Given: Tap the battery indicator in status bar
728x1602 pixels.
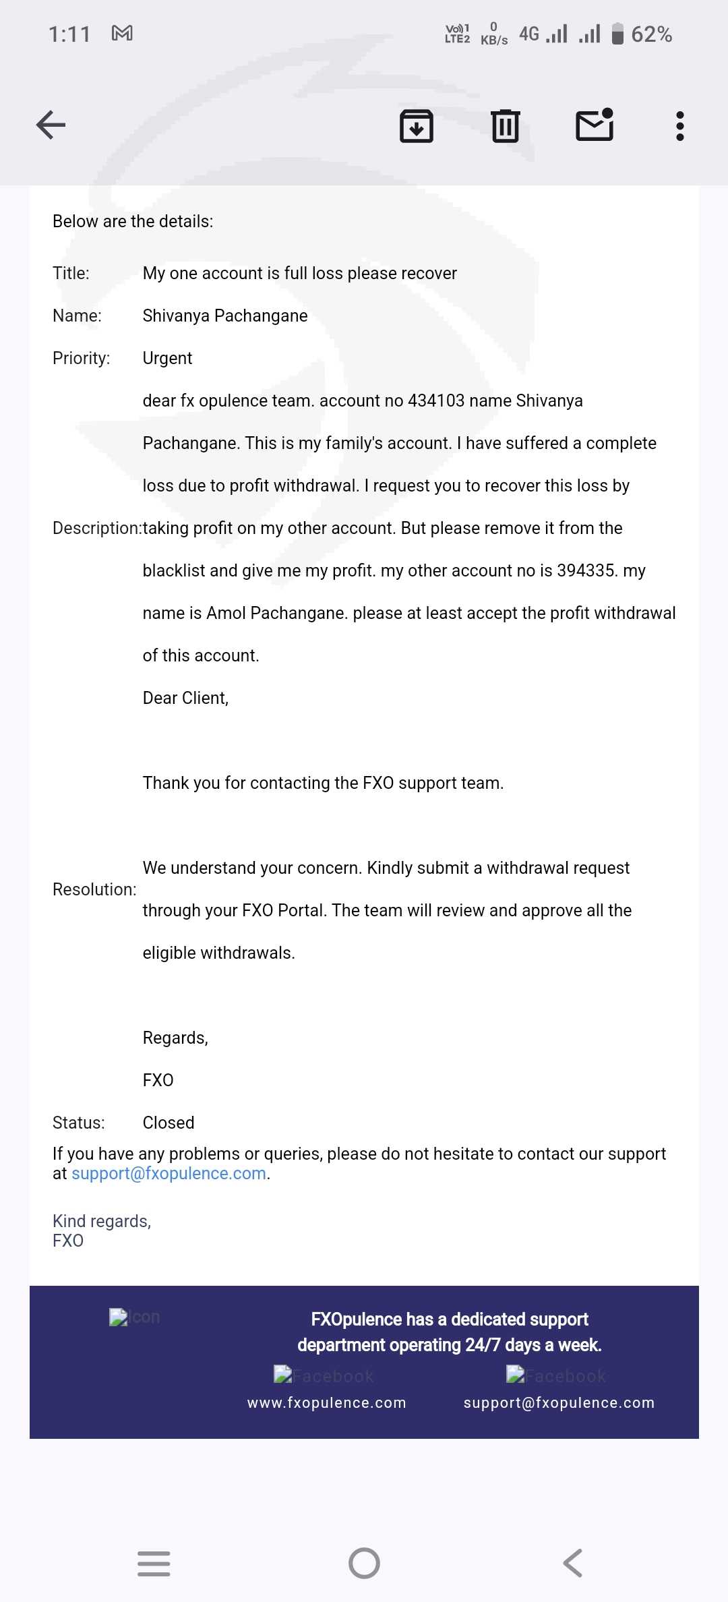Looking at the screenshot, I should coord(617,34).
